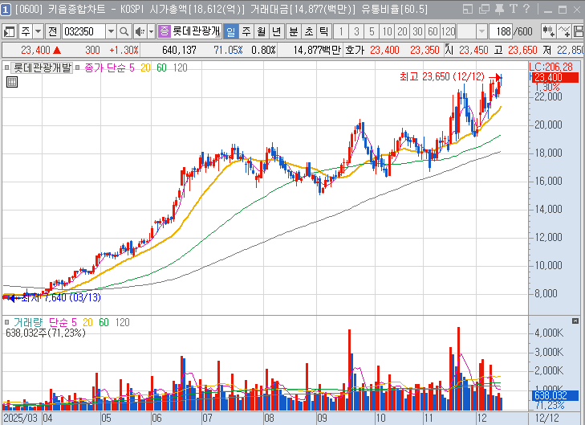This screenshot has height=425, width=585.
Task: Select the 60 interval button
Action: [x=432, y=31]
